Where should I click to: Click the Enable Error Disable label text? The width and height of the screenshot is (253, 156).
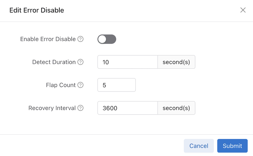point(48,39)
